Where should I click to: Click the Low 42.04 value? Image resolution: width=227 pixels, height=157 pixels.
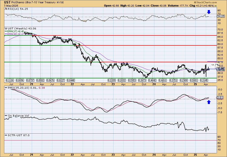[142, 6]
